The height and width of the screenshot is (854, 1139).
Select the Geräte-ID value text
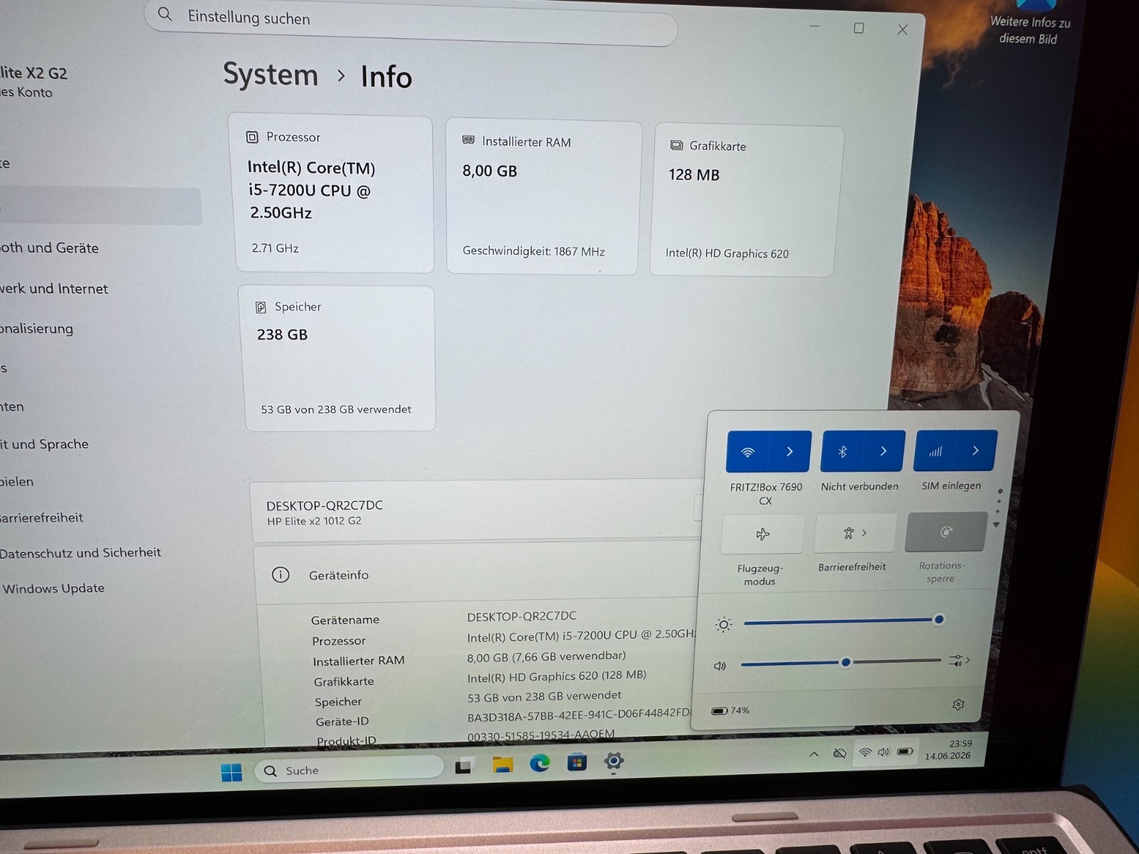(x=579, y=714)
